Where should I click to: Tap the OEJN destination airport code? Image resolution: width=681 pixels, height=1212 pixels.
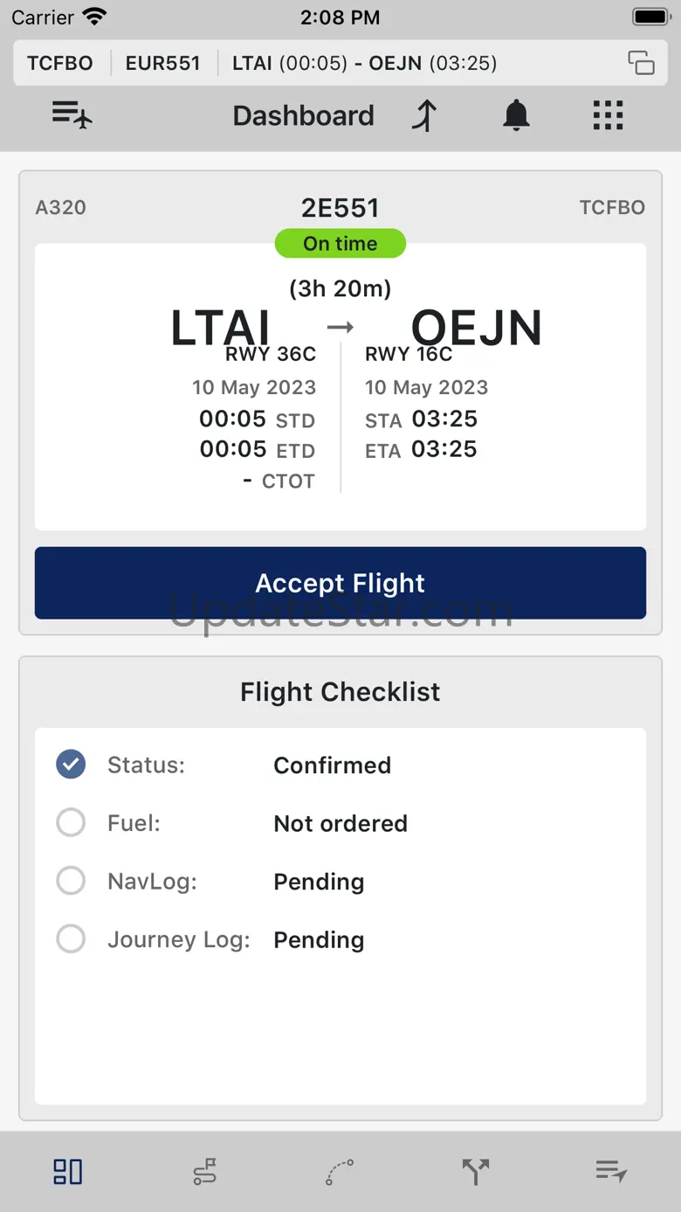[477, 328]
